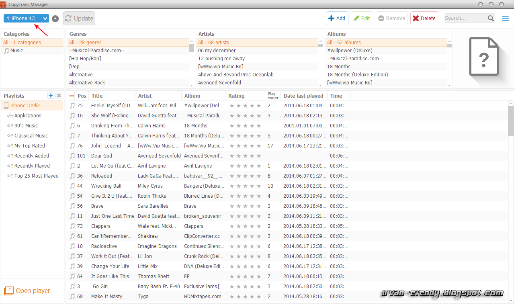Select Recently Played playlist

(x=32, y=166)
